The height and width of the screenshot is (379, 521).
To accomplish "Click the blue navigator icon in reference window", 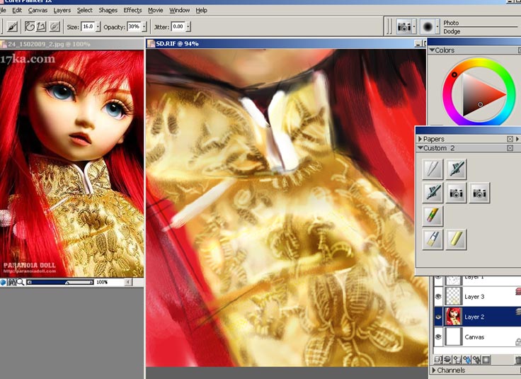I will [3, 282].
